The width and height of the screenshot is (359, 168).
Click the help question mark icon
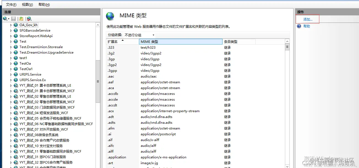point(299,26)
